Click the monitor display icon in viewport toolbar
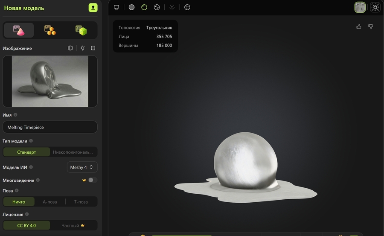This screenshot has width=384, height=236. (x=116, y=7)
